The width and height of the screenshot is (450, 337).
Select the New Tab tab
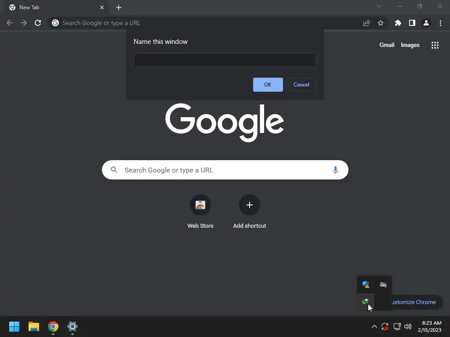[x=56, y=7]
